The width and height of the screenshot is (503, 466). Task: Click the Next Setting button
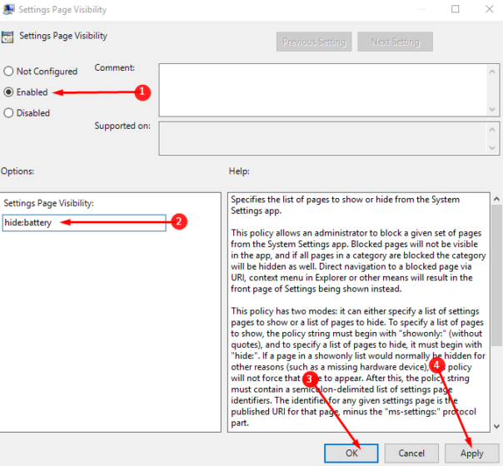coord(395,42)
